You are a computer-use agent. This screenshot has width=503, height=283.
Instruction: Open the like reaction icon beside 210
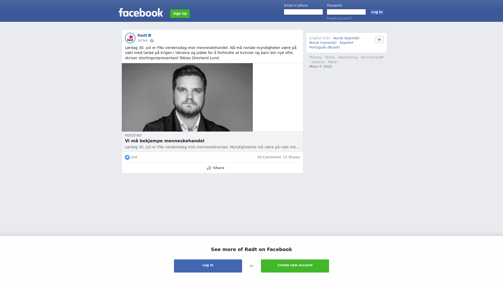[x=127, y=157]
